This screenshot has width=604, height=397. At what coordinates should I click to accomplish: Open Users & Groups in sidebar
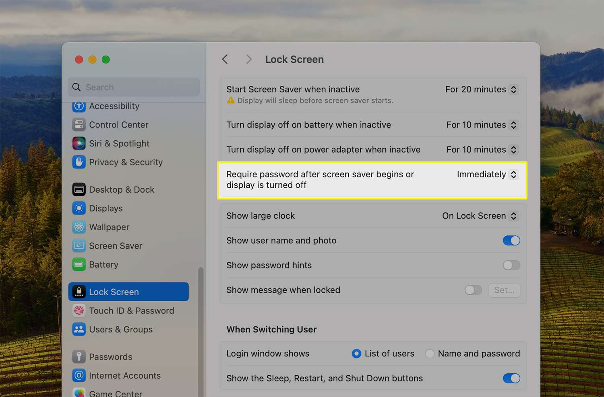120,329
